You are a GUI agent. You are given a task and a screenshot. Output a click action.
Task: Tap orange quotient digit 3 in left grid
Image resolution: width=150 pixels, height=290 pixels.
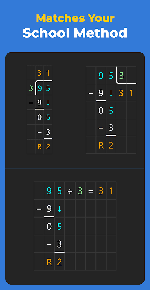[39, 74]
